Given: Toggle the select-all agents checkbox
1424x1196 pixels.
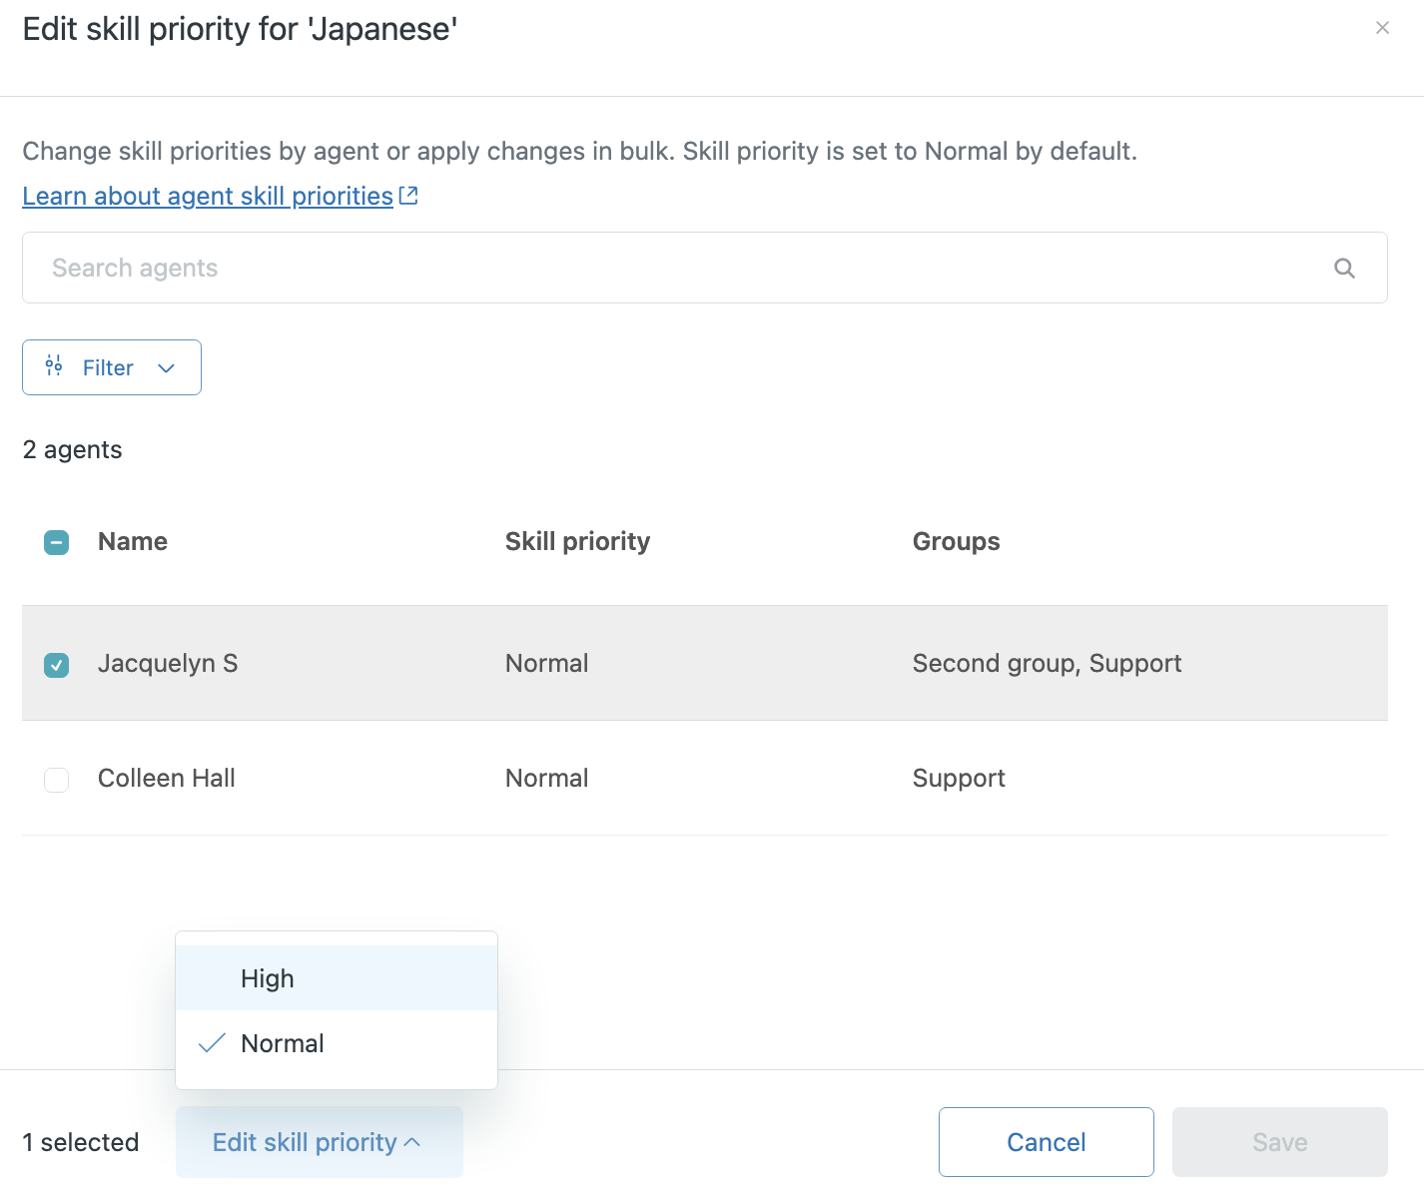Looking at the screenshot, I should (x=57, y=542).
